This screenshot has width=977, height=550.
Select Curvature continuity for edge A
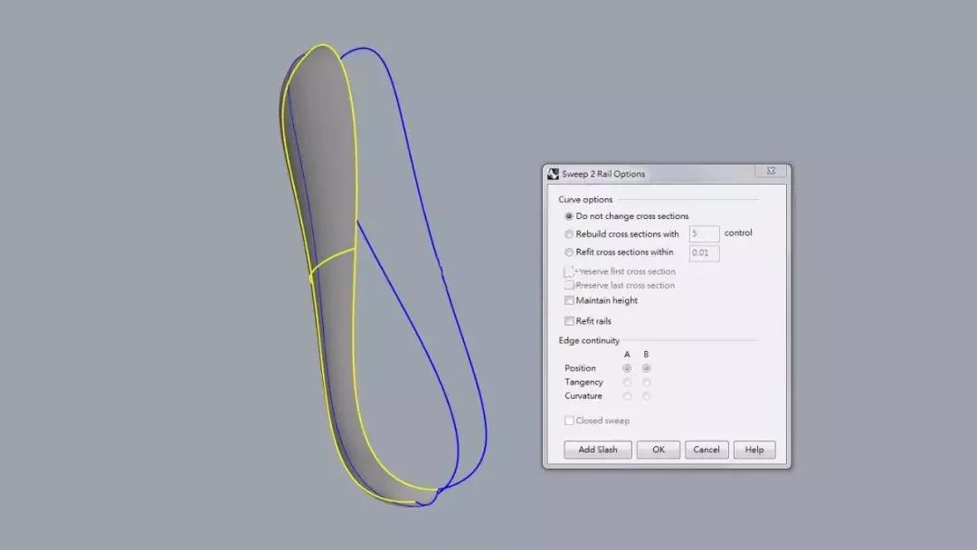pos(627,395)
